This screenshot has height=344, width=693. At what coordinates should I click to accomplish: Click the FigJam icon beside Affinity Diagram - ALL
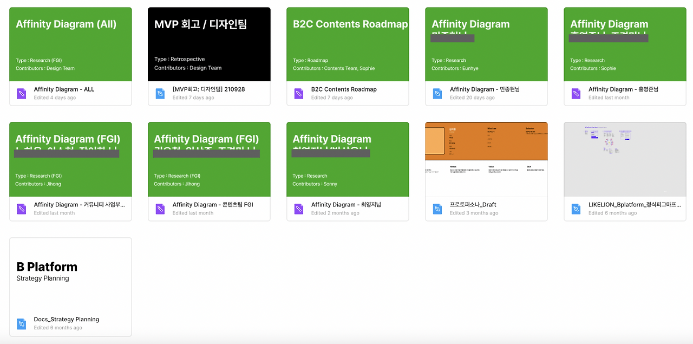pos(21,94)
